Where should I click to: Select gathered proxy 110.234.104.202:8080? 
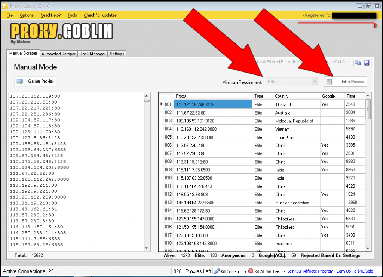[39, 167]
